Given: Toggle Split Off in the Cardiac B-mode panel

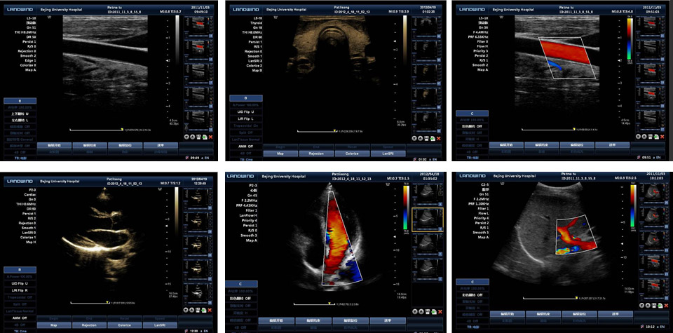Looking at the screenshot, I should click(x=20, y=304).
